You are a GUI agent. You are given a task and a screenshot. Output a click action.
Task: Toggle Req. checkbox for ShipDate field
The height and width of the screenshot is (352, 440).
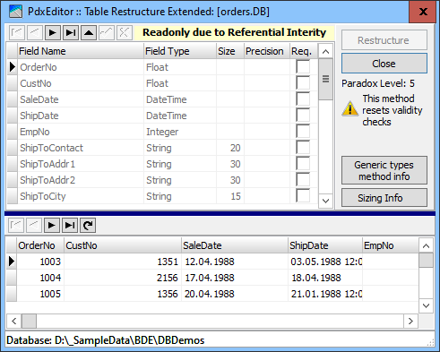coord(303,115)
